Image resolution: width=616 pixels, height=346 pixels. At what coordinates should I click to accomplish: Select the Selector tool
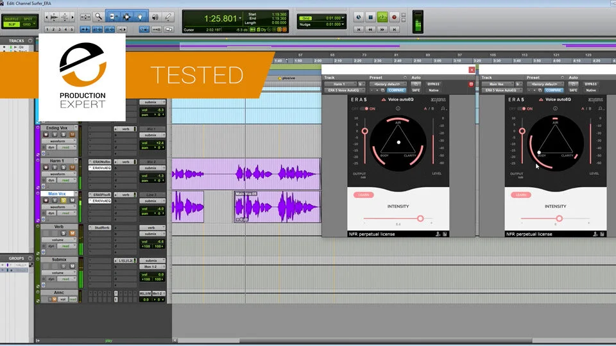(x=127, y=17)
